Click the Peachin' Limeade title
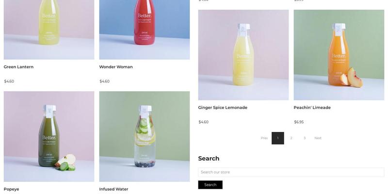 pos(312,108)
